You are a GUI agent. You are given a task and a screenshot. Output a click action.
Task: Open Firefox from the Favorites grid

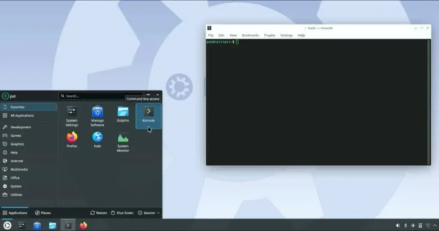72,139
